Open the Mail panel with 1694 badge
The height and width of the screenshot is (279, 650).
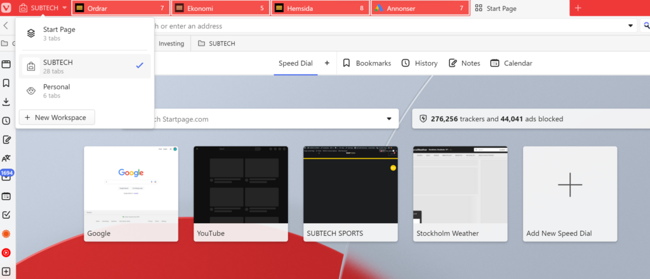tap(6, 175)
